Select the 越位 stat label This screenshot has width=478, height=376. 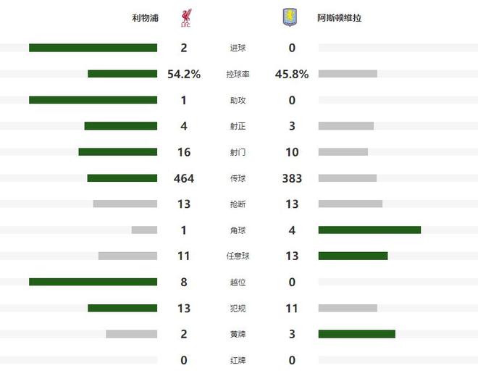tap(237, 283)
